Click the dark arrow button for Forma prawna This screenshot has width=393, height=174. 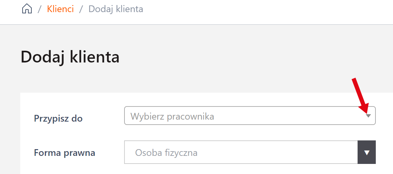point(367,152)
